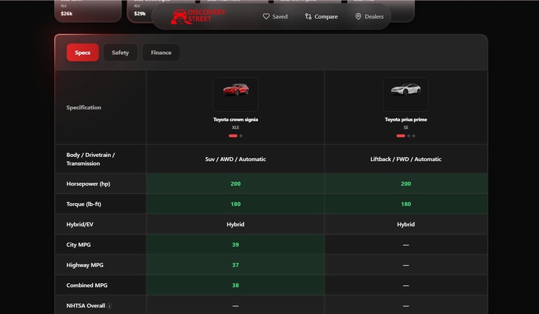539x314 pixels.
Task: Click the Hybrid/EV row label
Action: 80,224
